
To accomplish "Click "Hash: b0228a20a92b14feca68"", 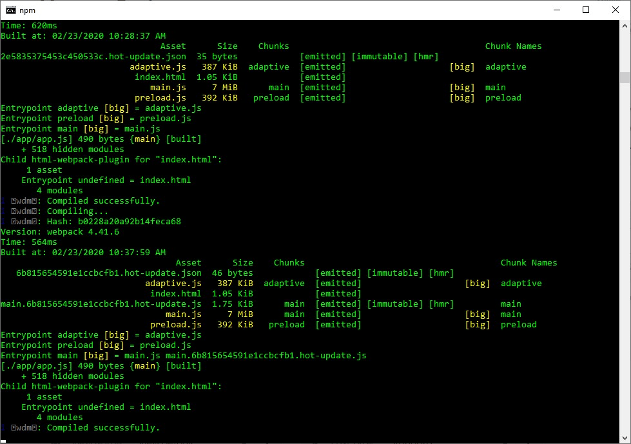I will [x=114, y=221].
